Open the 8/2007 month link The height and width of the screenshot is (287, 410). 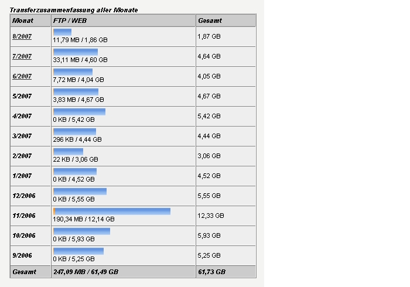point(22,36)
